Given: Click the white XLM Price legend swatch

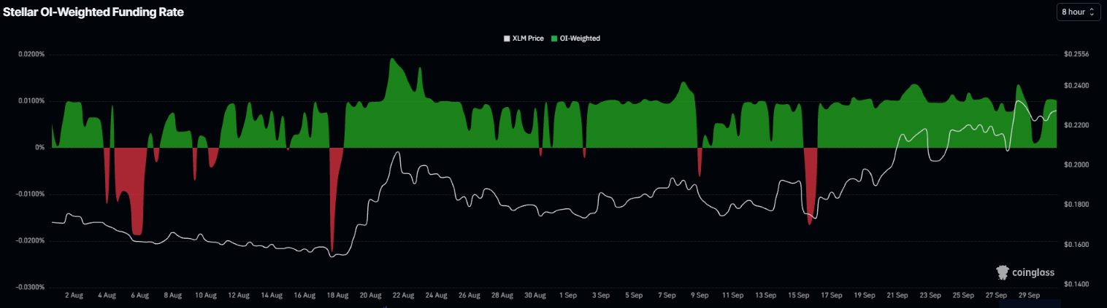Looking at the screenshot, I should (507, 38).
